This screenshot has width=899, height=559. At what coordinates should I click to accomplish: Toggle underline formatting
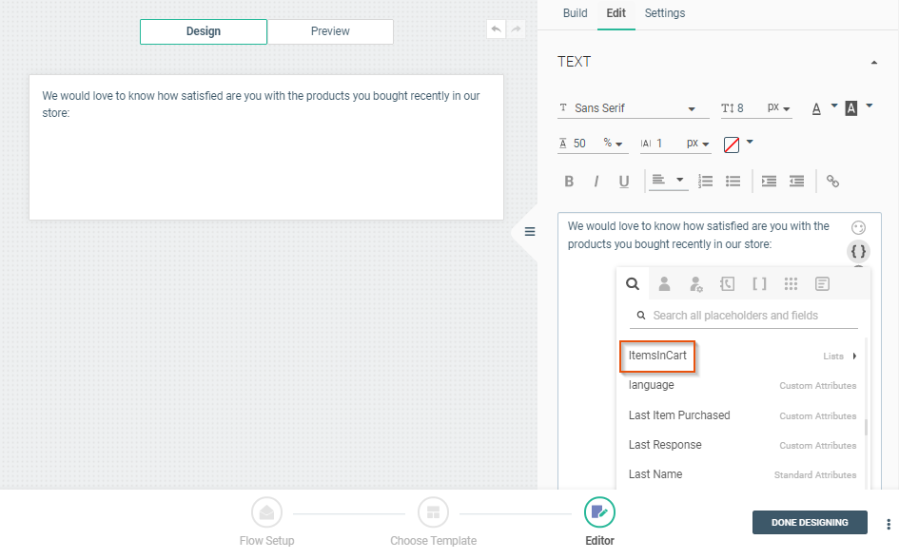(624, 182)
